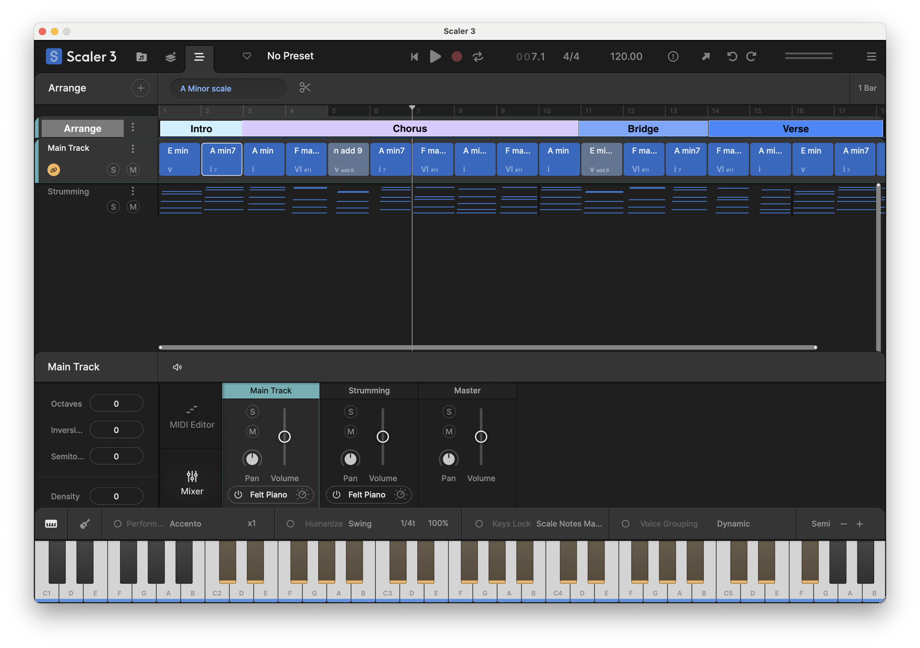Select the Main Track mixer channel header
The width and height of the screenshot is (920, 648).
(271, 391)
